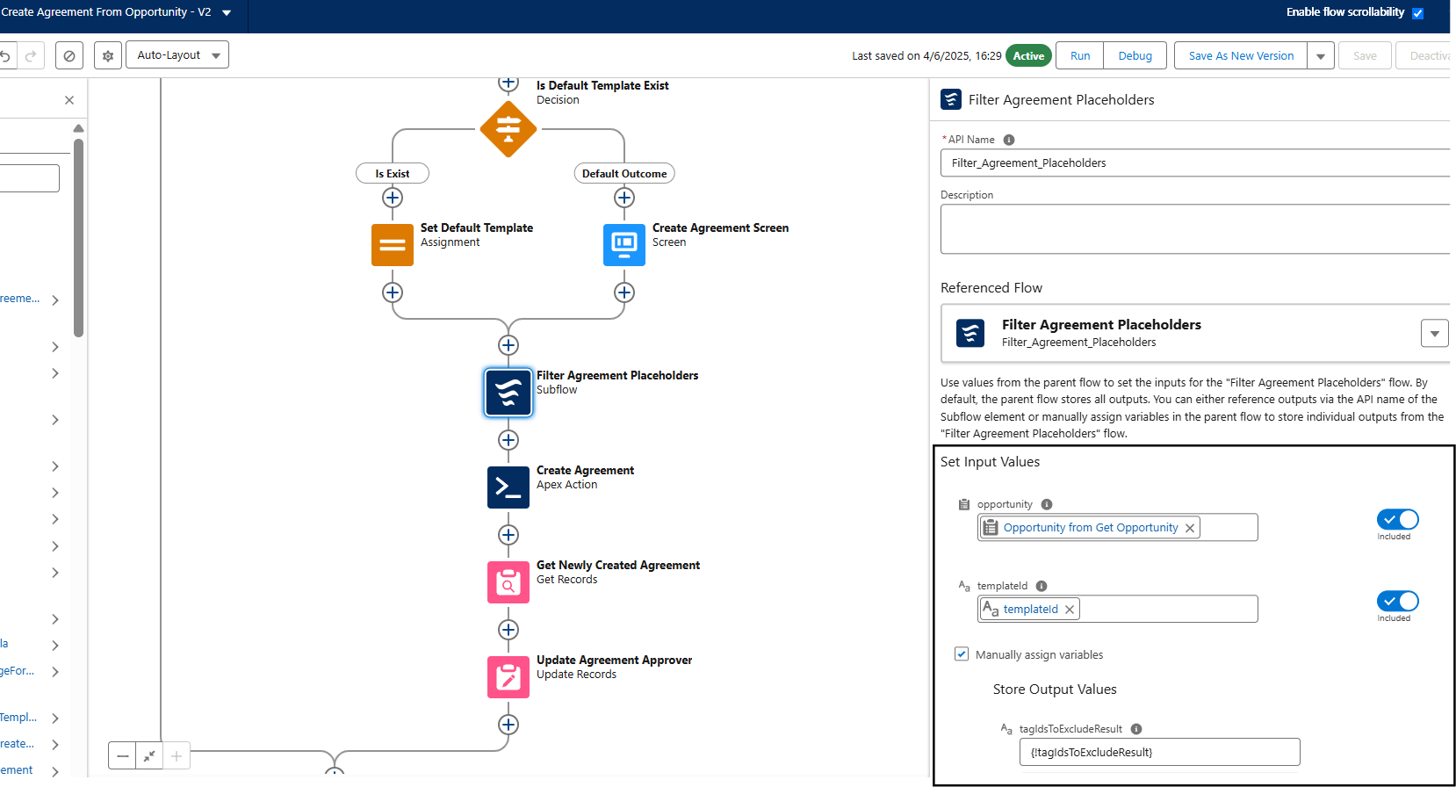Click the circle-slash toolbar button
The height and width of the screenshot is (787, 1456).
[x=69, y=55]
